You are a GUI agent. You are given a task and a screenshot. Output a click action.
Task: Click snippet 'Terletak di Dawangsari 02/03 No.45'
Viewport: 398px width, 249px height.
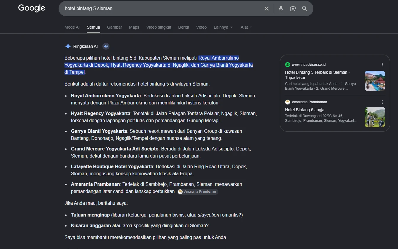click(x=321, y=118)
